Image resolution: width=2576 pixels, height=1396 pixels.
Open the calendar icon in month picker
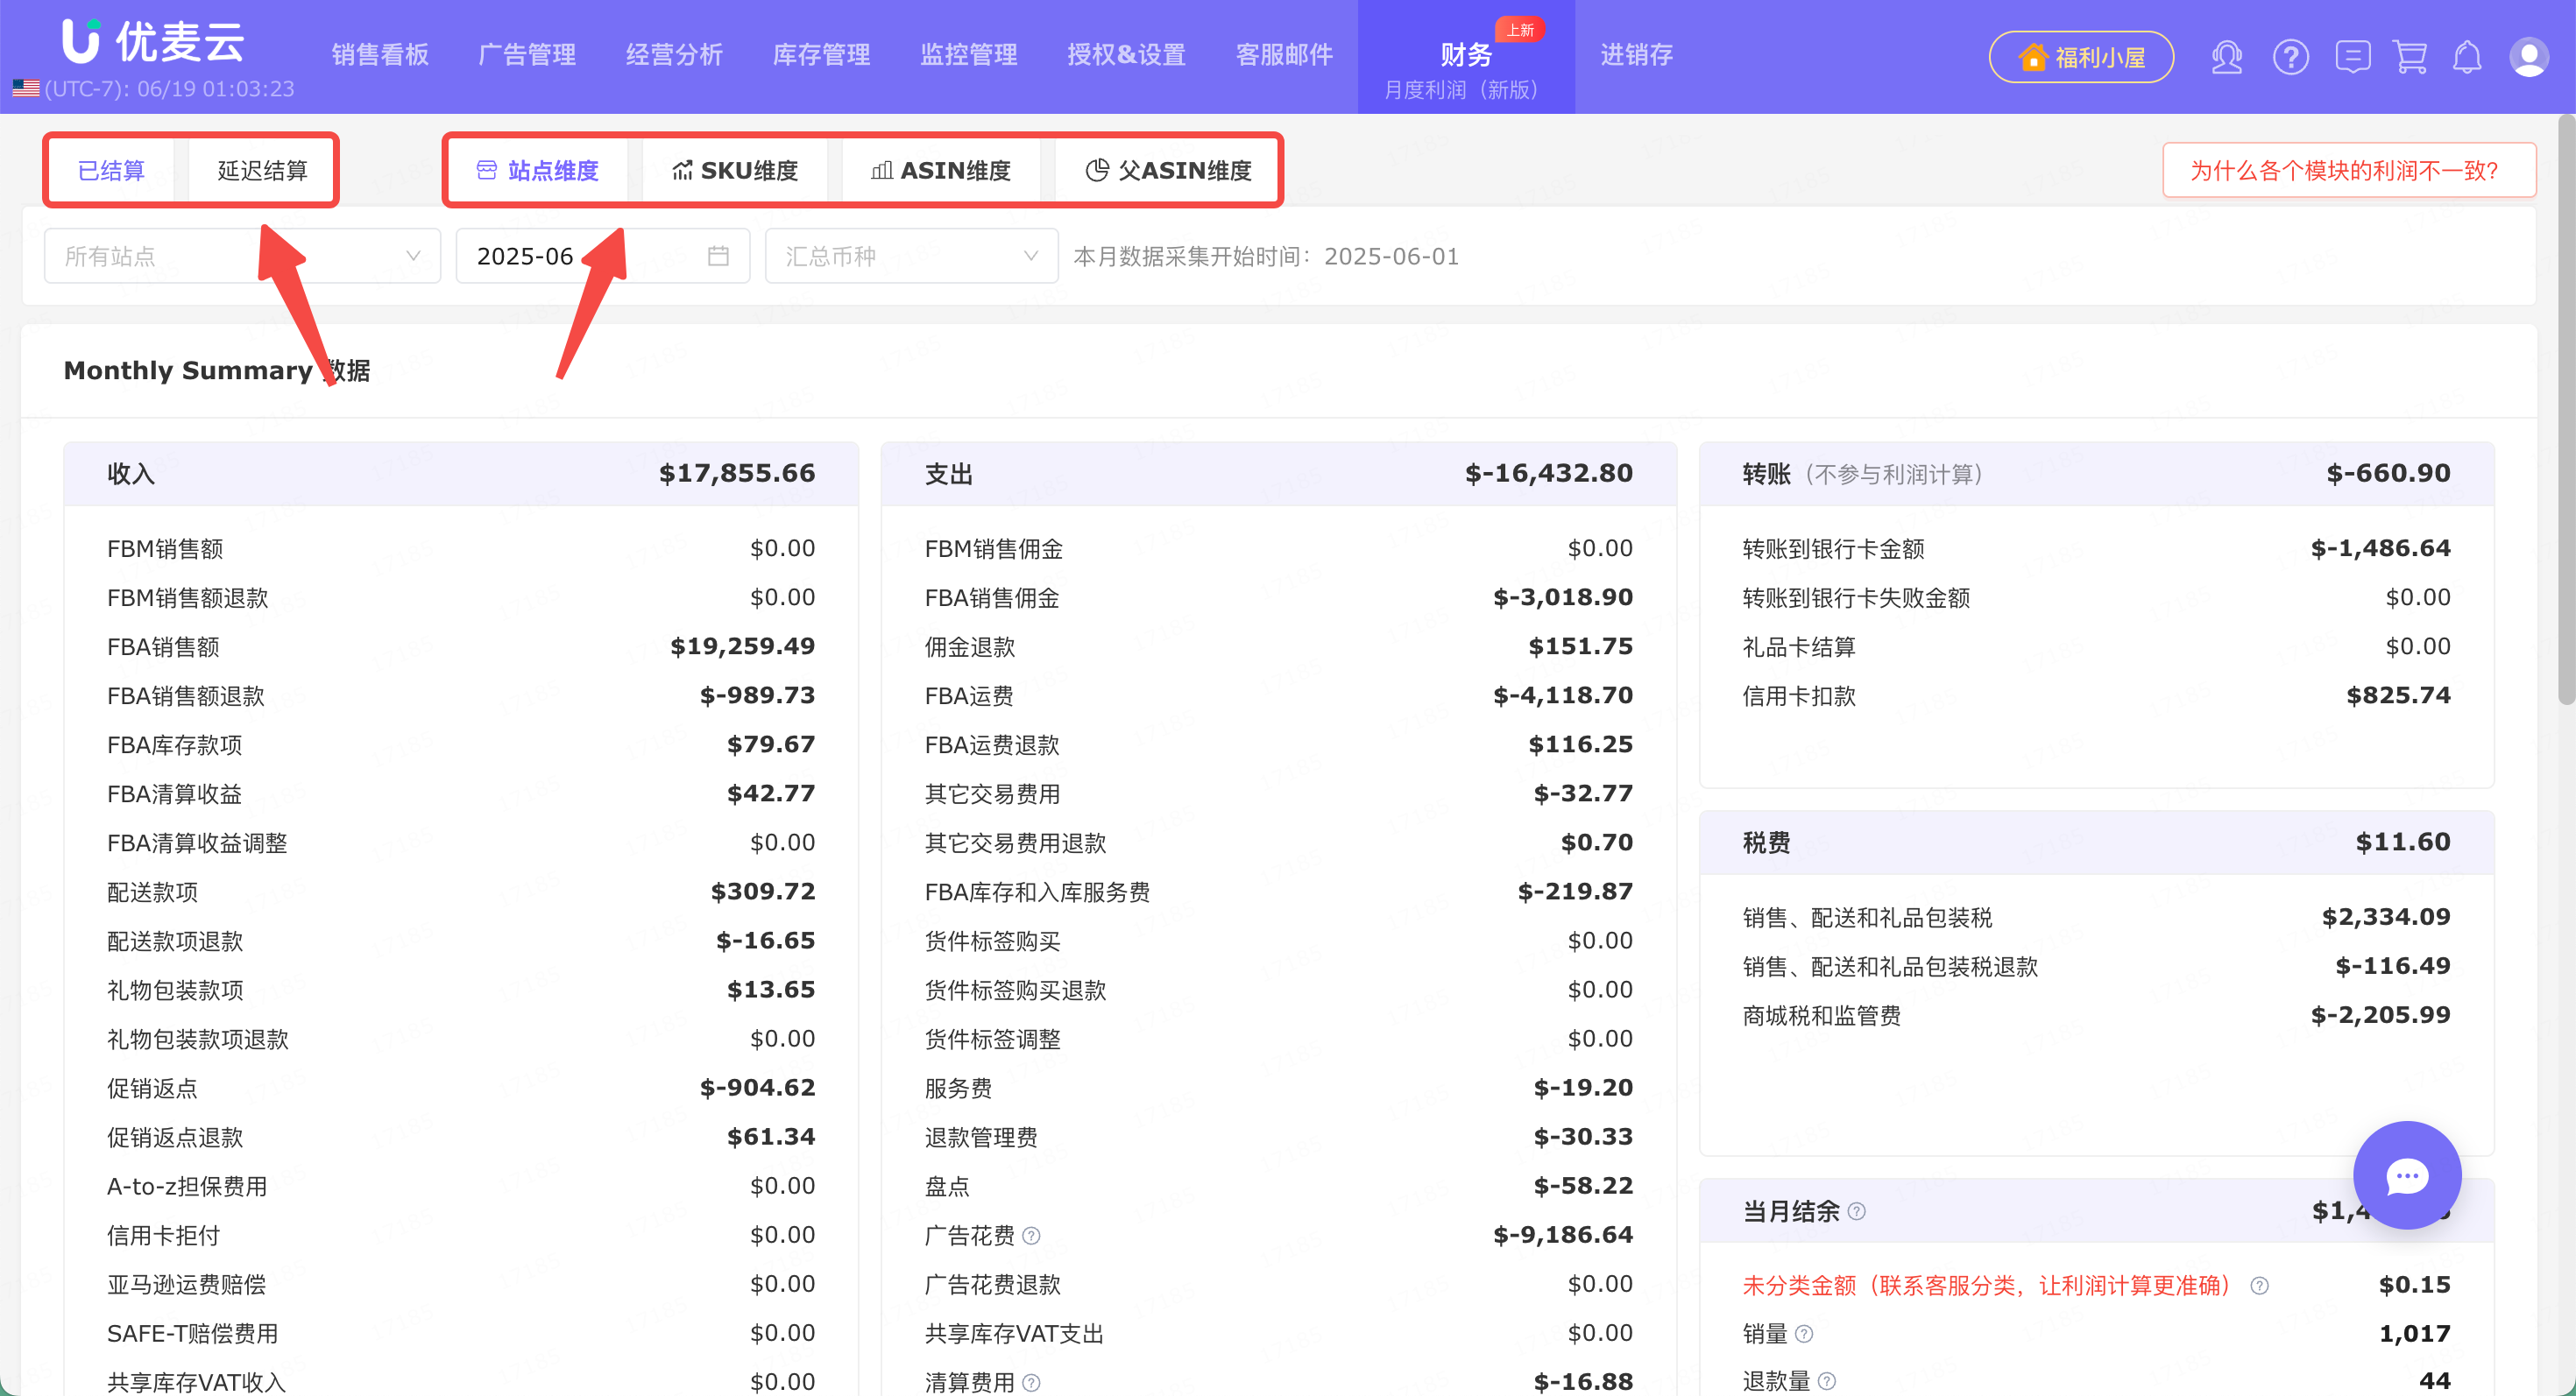[x=718, y=256]
